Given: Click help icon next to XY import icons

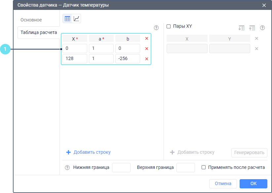Looking at the screenshot, I should pyautogui.click(x=262, y=28).
